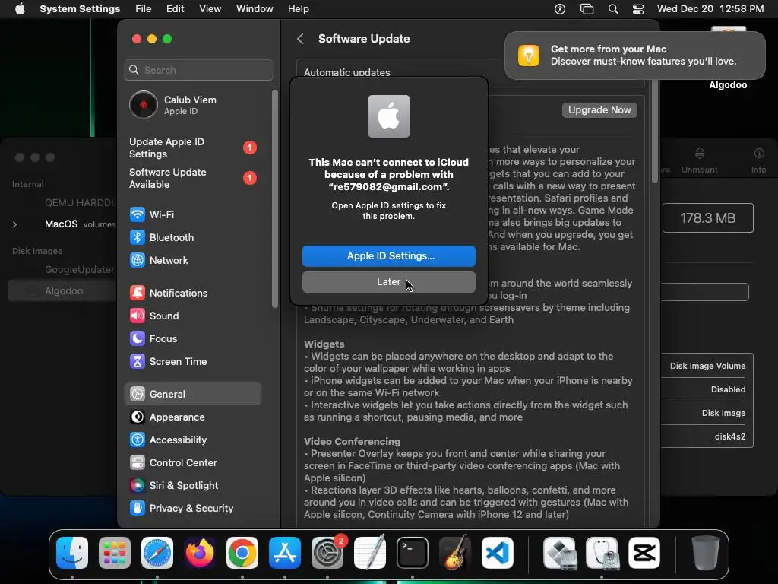The height and width of the screenshot is (584, 778).
Task: Open the App Store Dock icon
Action: click(x=285, y=553)
